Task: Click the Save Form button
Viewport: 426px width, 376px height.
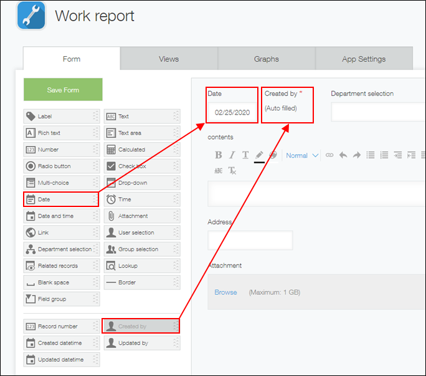Action: pos(63,90)
